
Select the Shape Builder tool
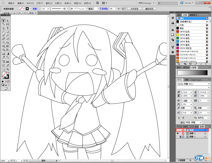[3, 50]
